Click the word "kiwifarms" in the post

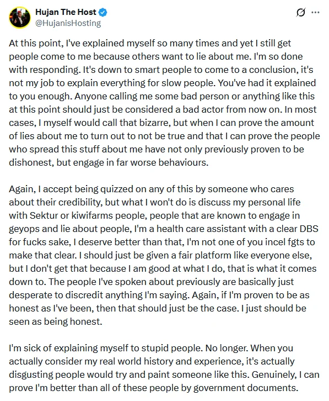click(x=92, y=215)
